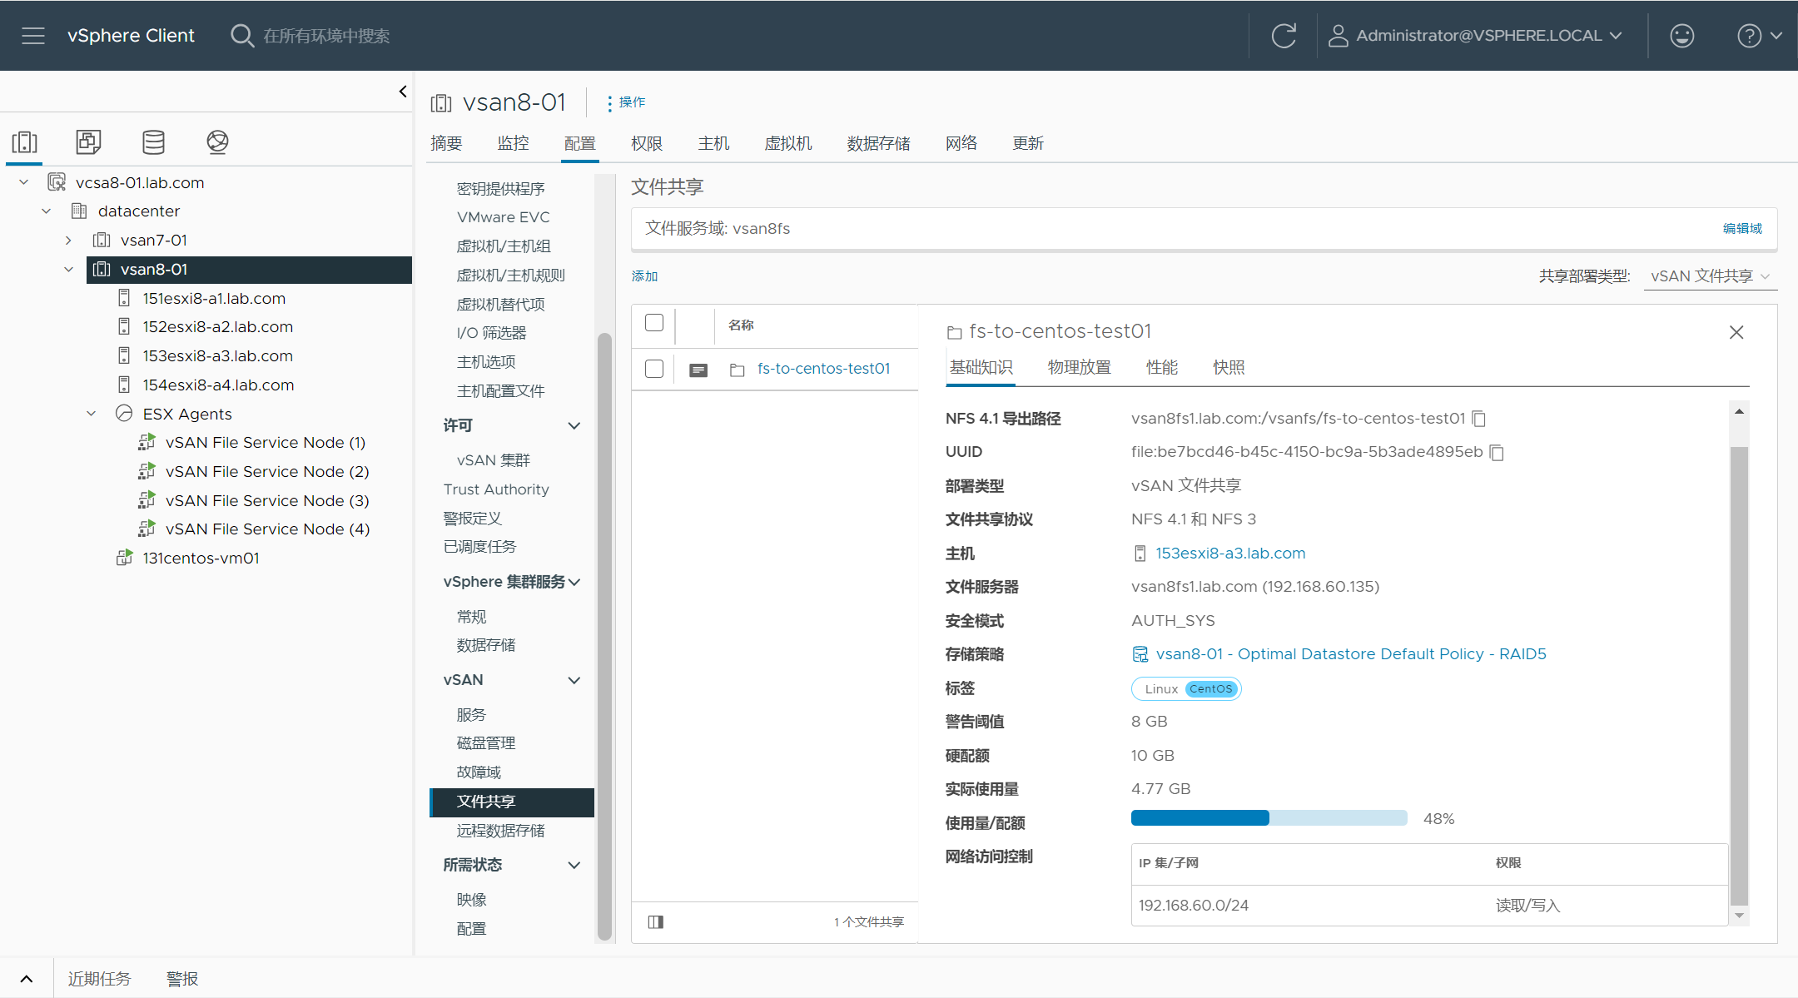Open the hamburger main menu
This screenshot has height=998, width=1798.
point(33,36)
